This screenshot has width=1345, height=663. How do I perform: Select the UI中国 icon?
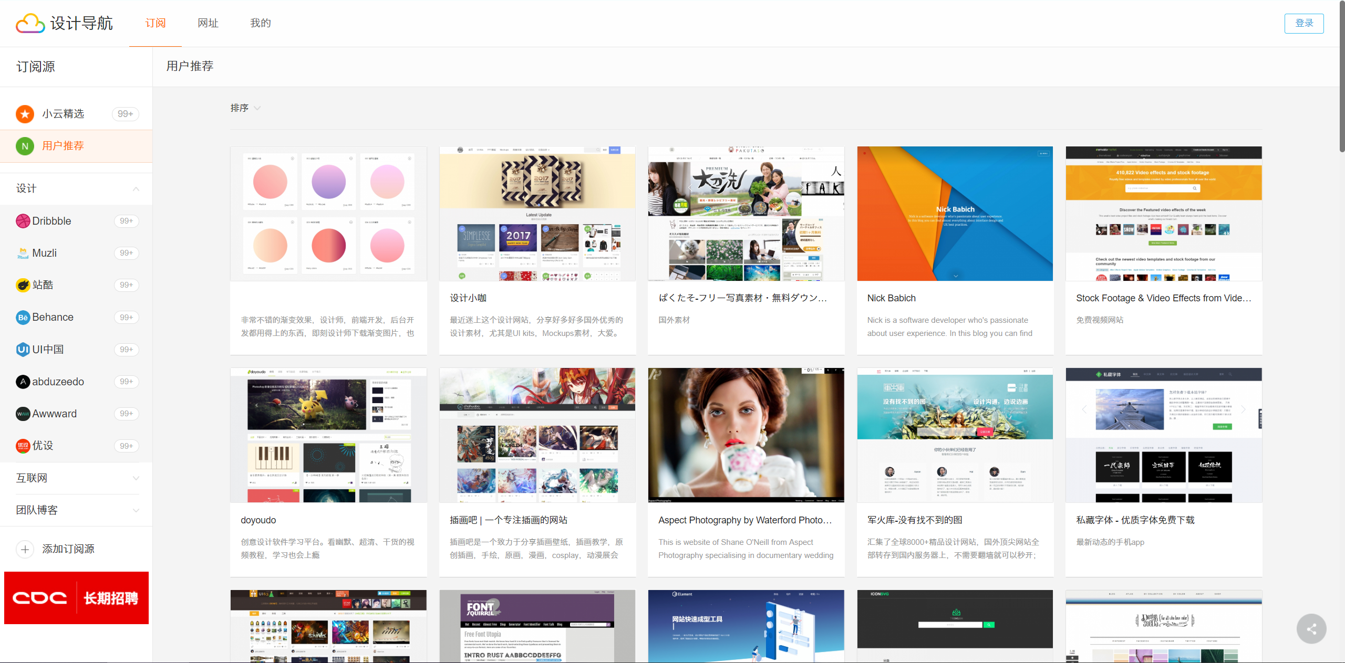(23, 350)
